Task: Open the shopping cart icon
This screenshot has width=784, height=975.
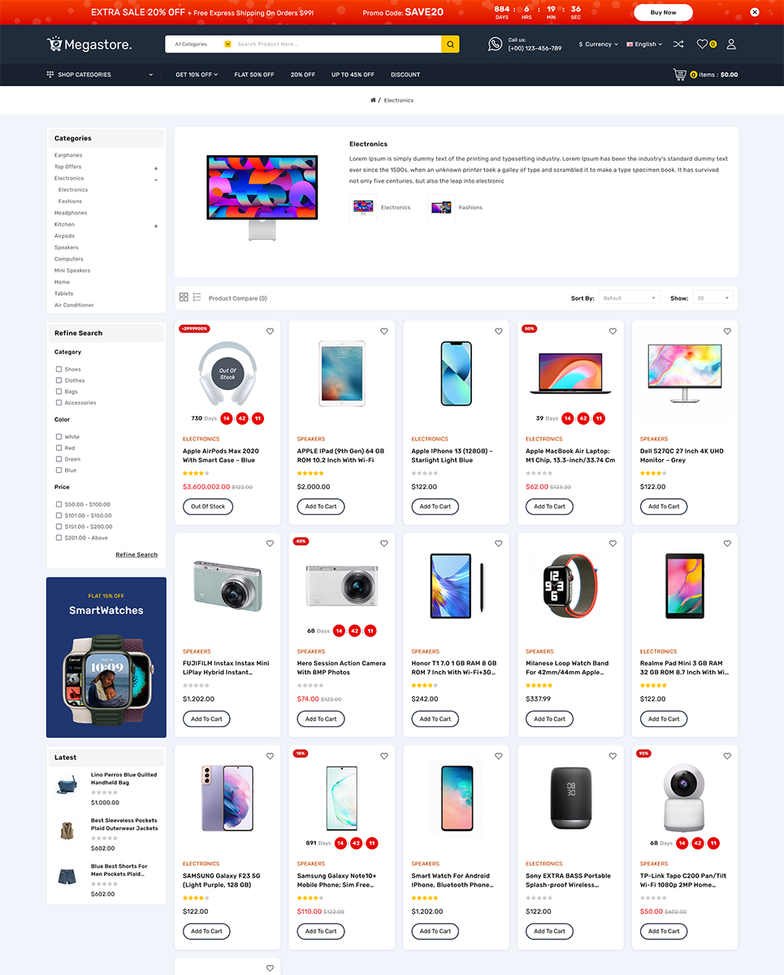Action: pos(679,75)
